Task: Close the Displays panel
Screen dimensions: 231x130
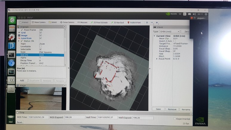Action: coord(65,27)
